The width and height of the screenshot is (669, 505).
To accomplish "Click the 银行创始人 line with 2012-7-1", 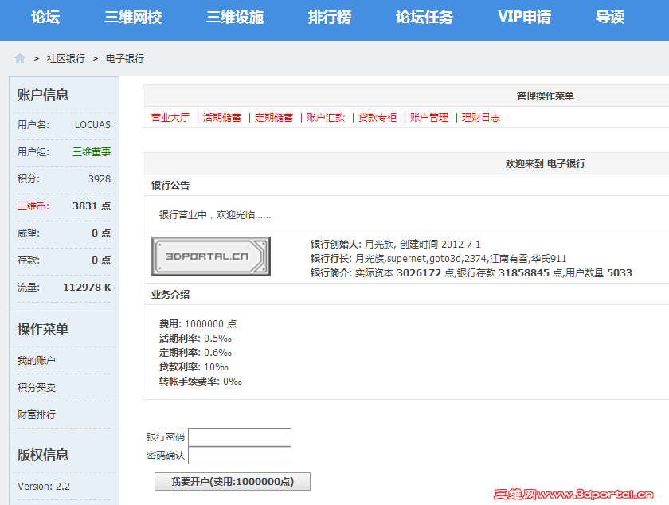I will [x=395, y=245].
